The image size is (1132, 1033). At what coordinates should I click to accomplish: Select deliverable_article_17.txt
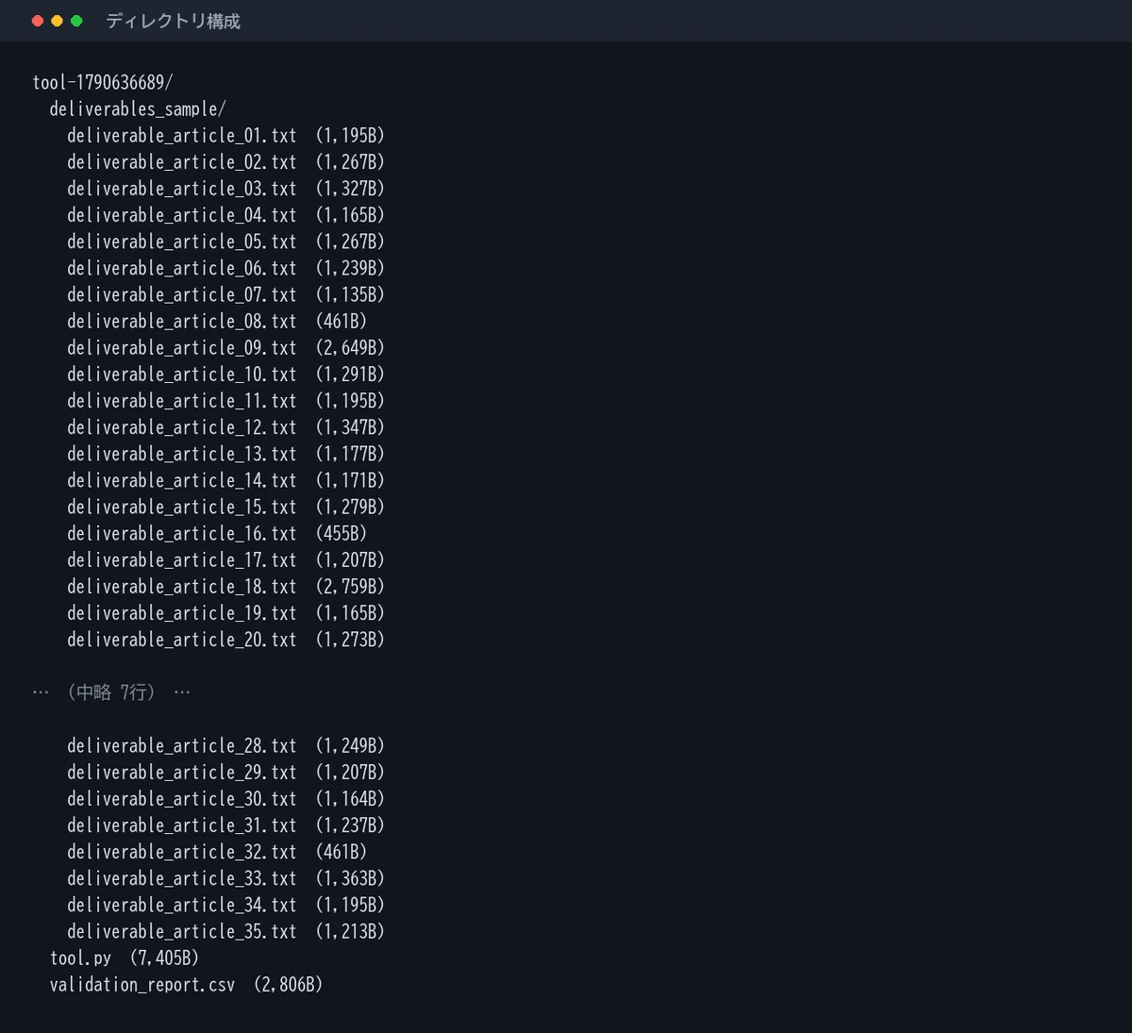pyautogui.click(x=182, y=559)
